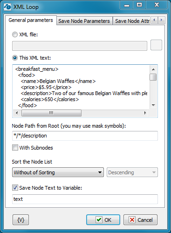Click the up arrow of XML text scrollbar

click(x=153, y=69)
